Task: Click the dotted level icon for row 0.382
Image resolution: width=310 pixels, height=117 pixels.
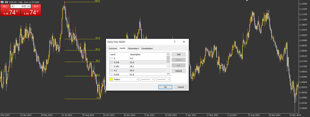Action: [x=112, y=66]
